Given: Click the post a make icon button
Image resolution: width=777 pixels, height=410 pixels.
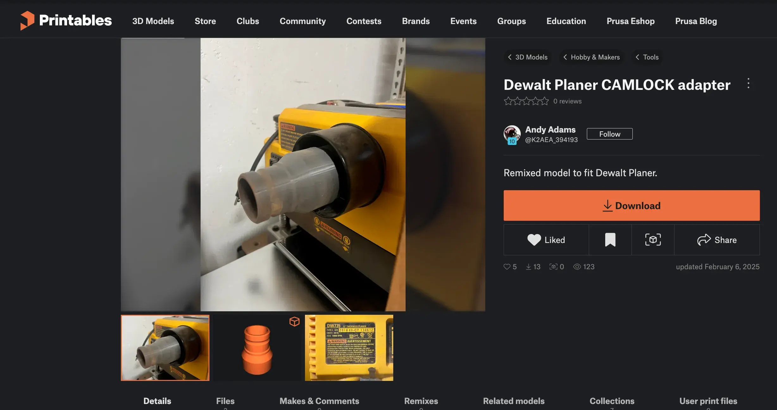Looking at the screenshot, I should pyautogui.click(x=653, y=240).
